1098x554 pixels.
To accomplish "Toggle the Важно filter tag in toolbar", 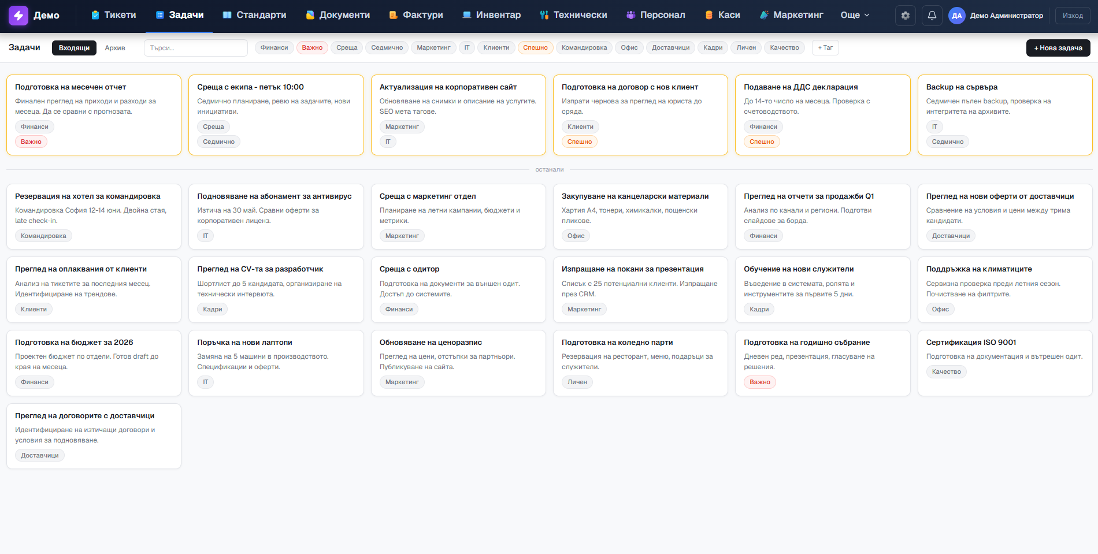I will point(312,47).
